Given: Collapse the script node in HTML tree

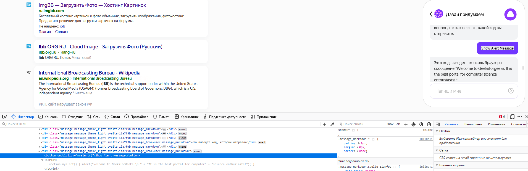Looking at the screenshot, I should point(42,160).
